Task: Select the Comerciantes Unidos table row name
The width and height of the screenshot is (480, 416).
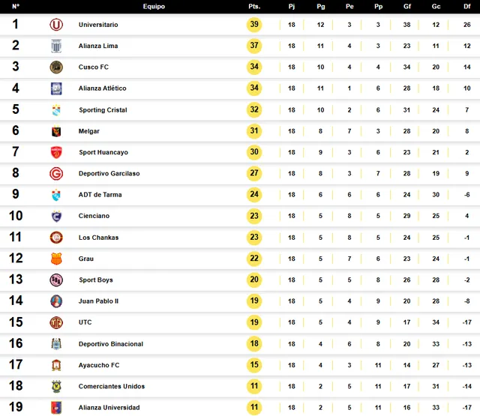Action: click(112, 386)
